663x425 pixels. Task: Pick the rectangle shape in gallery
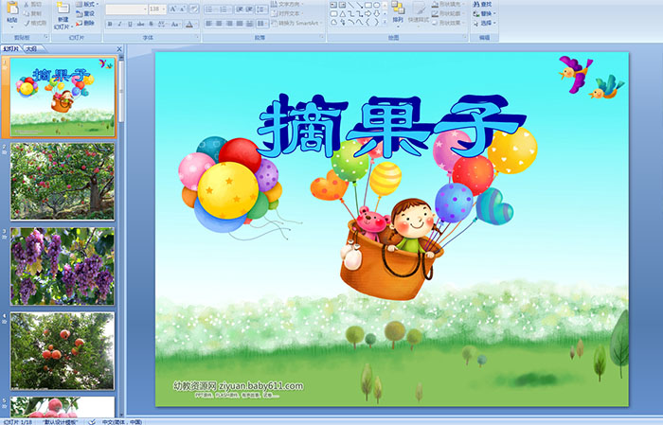367,5
